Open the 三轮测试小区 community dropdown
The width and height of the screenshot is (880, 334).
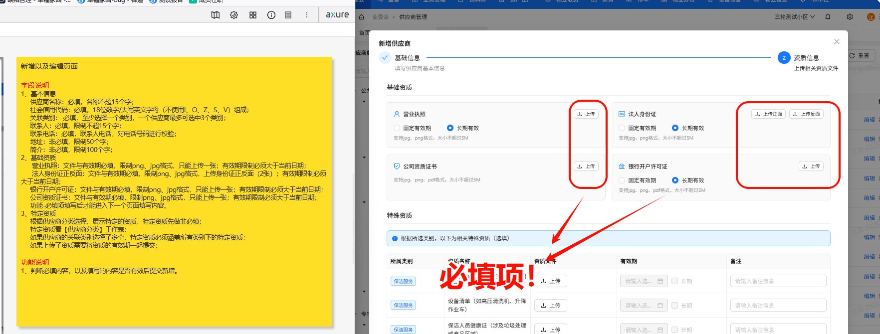coord(794,17)
